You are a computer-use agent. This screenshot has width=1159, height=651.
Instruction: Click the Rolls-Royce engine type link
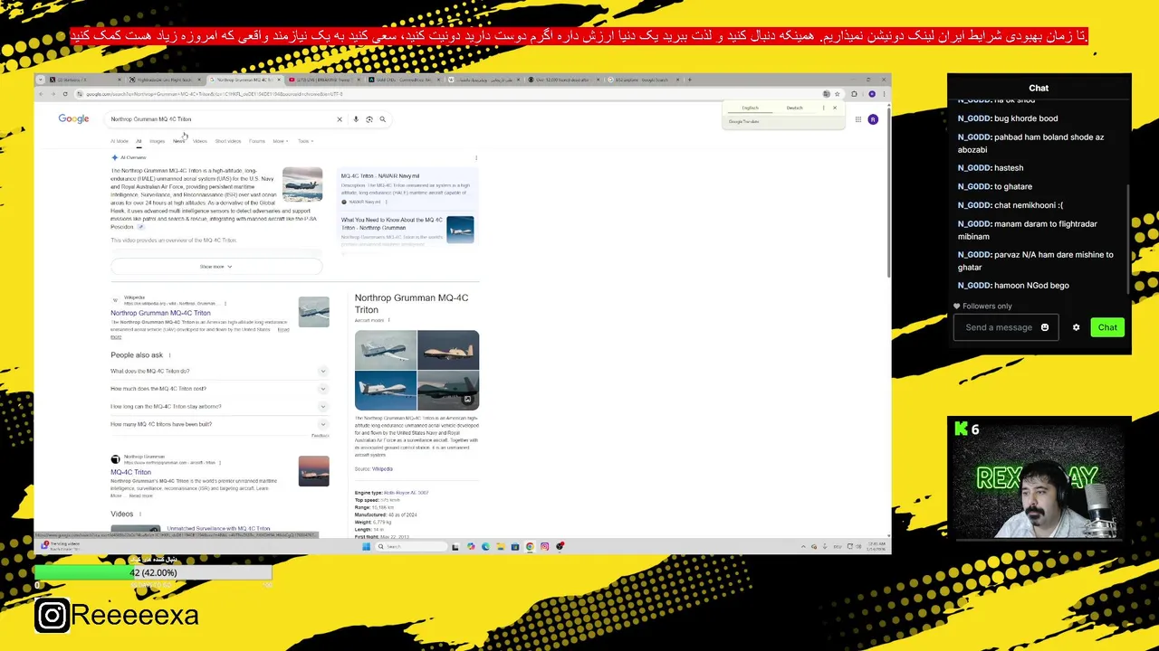[407, 493]
